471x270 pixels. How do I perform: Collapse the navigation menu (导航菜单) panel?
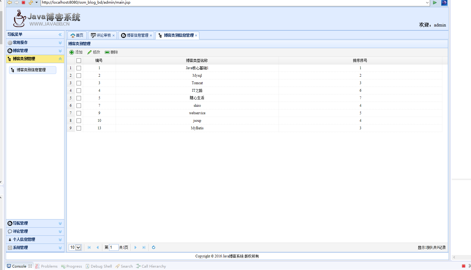click(60, 35)
